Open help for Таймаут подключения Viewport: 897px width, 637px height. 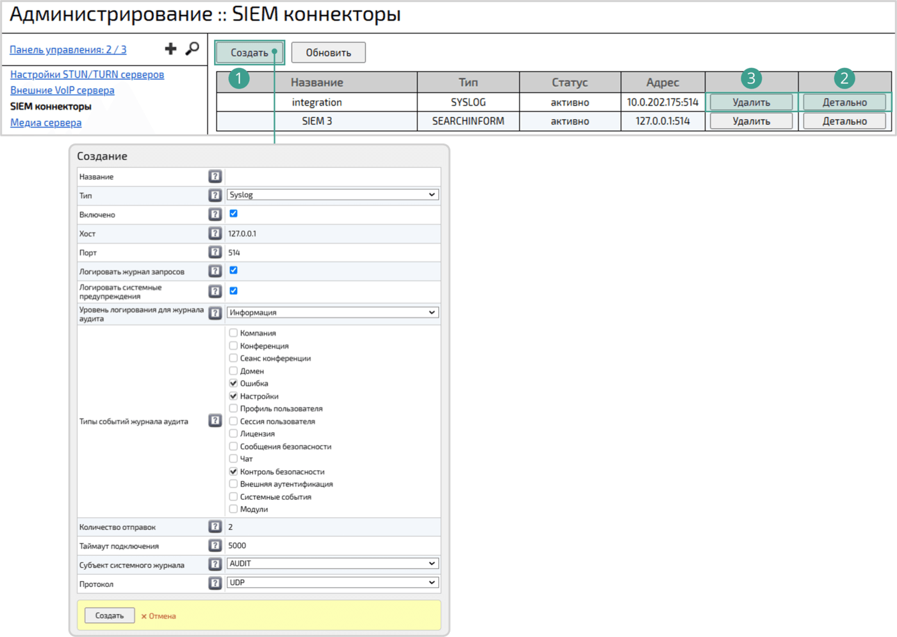[215, 545]
